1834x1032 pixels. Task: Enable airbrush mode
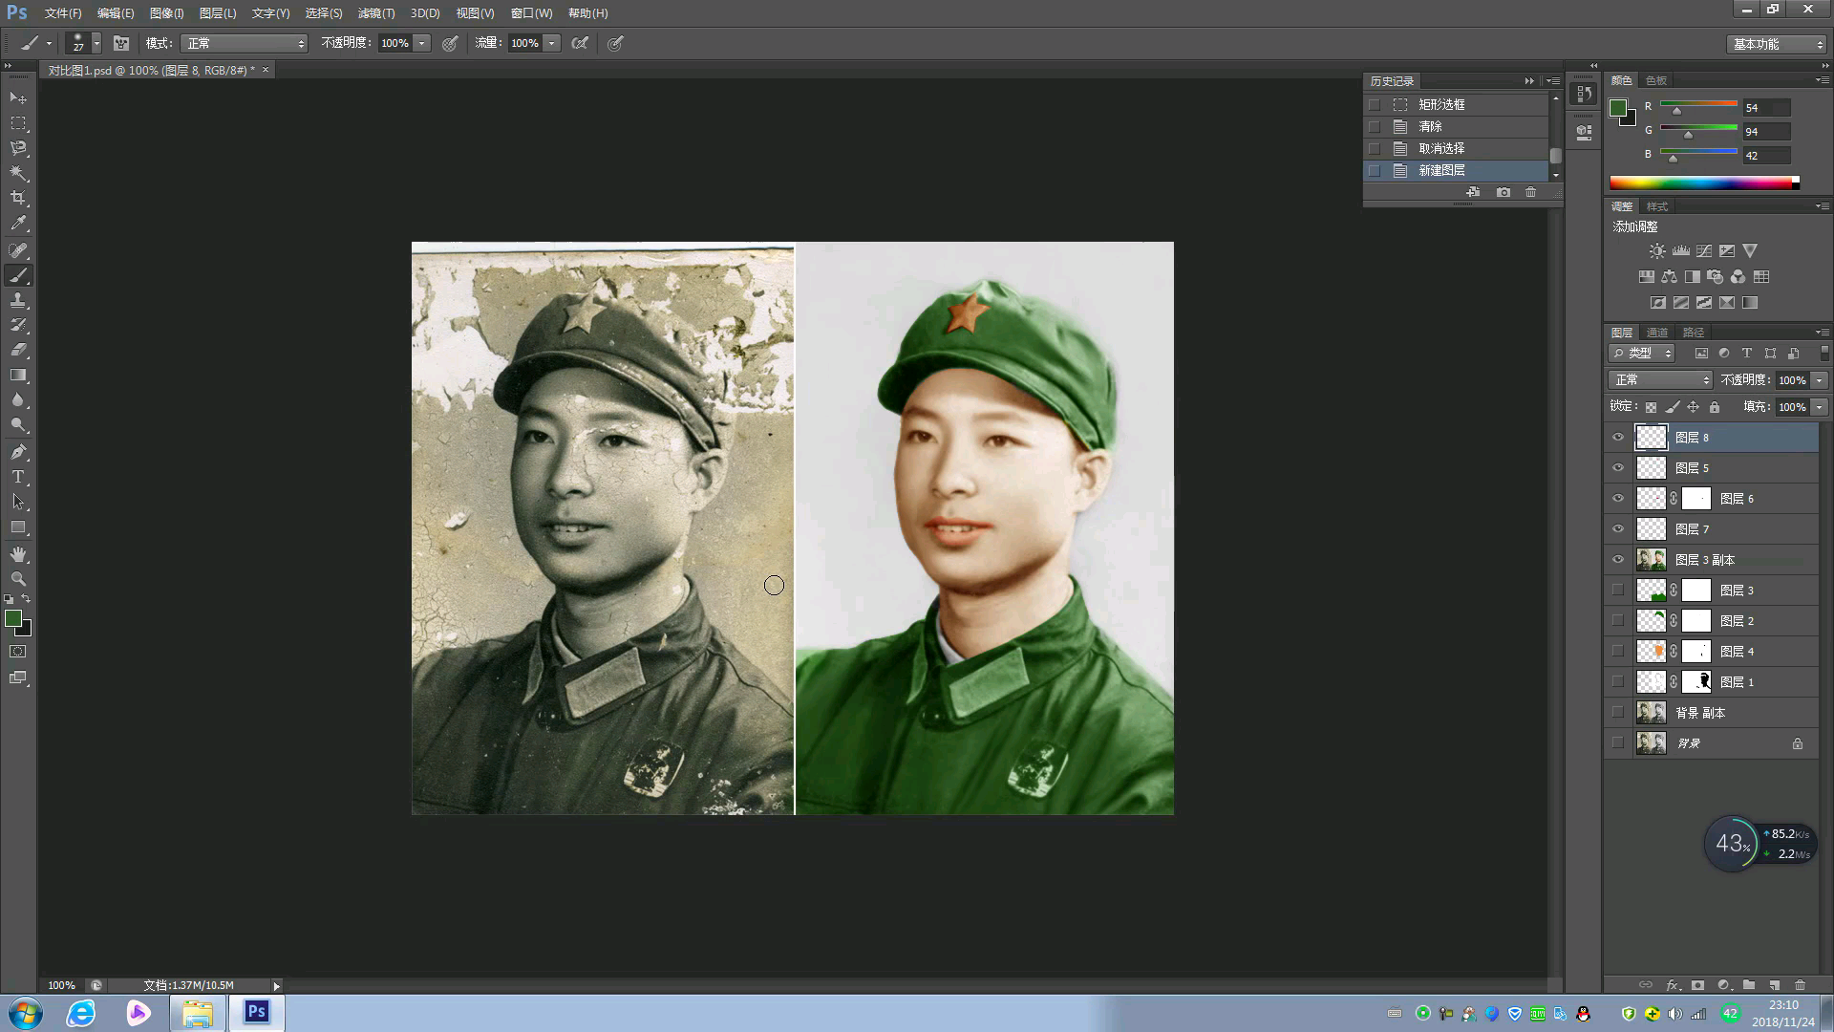coord(580,43)
